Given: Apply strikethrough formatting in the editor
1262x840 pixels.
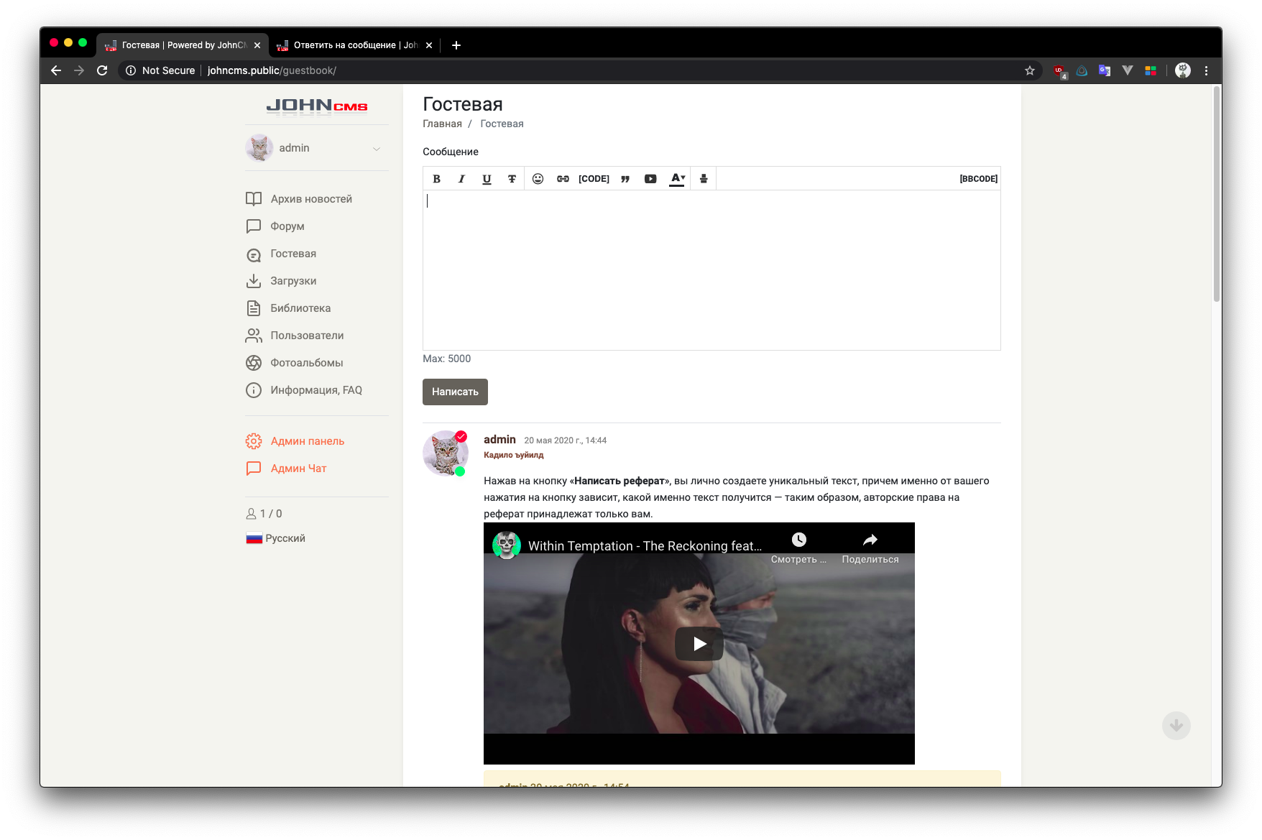Looking at the screenshot, I should [x=512, y=179].
